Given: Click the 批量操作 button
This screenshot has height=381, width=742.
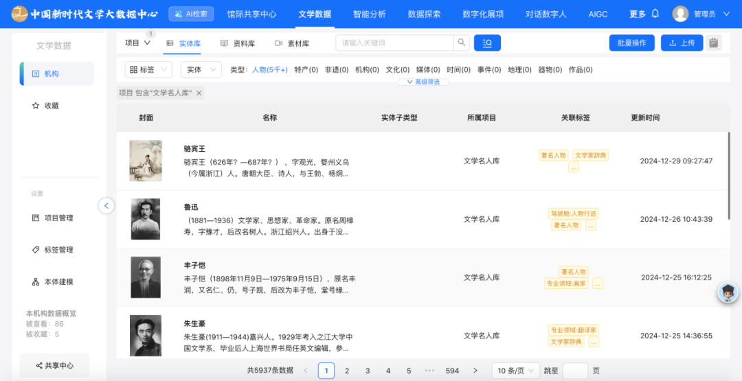Looking at the screenshot, I should coord(632,43).
